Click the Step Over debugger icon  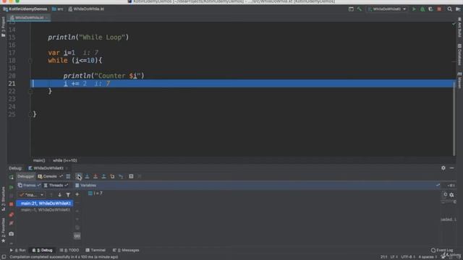pos(79,176)
